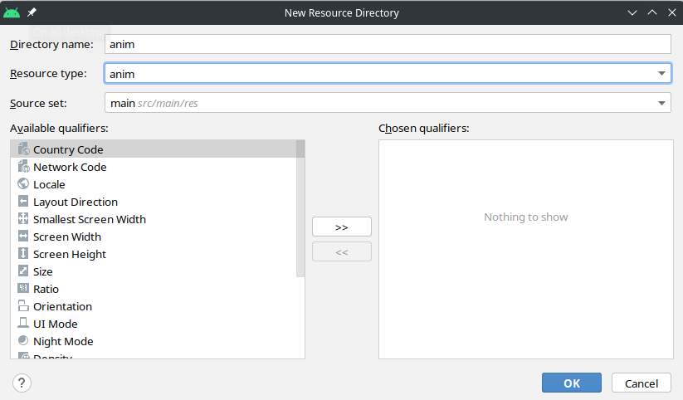Click the Country Code qualifier icon
683x400 pixels.
click(23, 149)
